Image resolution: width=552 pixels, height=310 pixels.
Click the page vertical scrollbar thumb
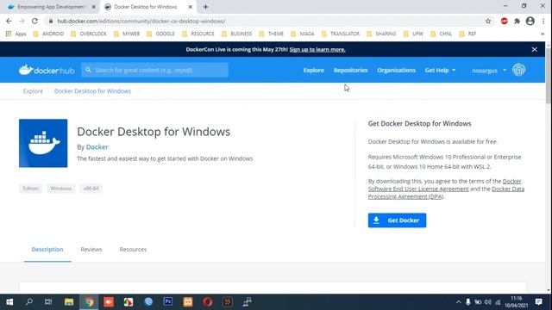pos(549,76)
